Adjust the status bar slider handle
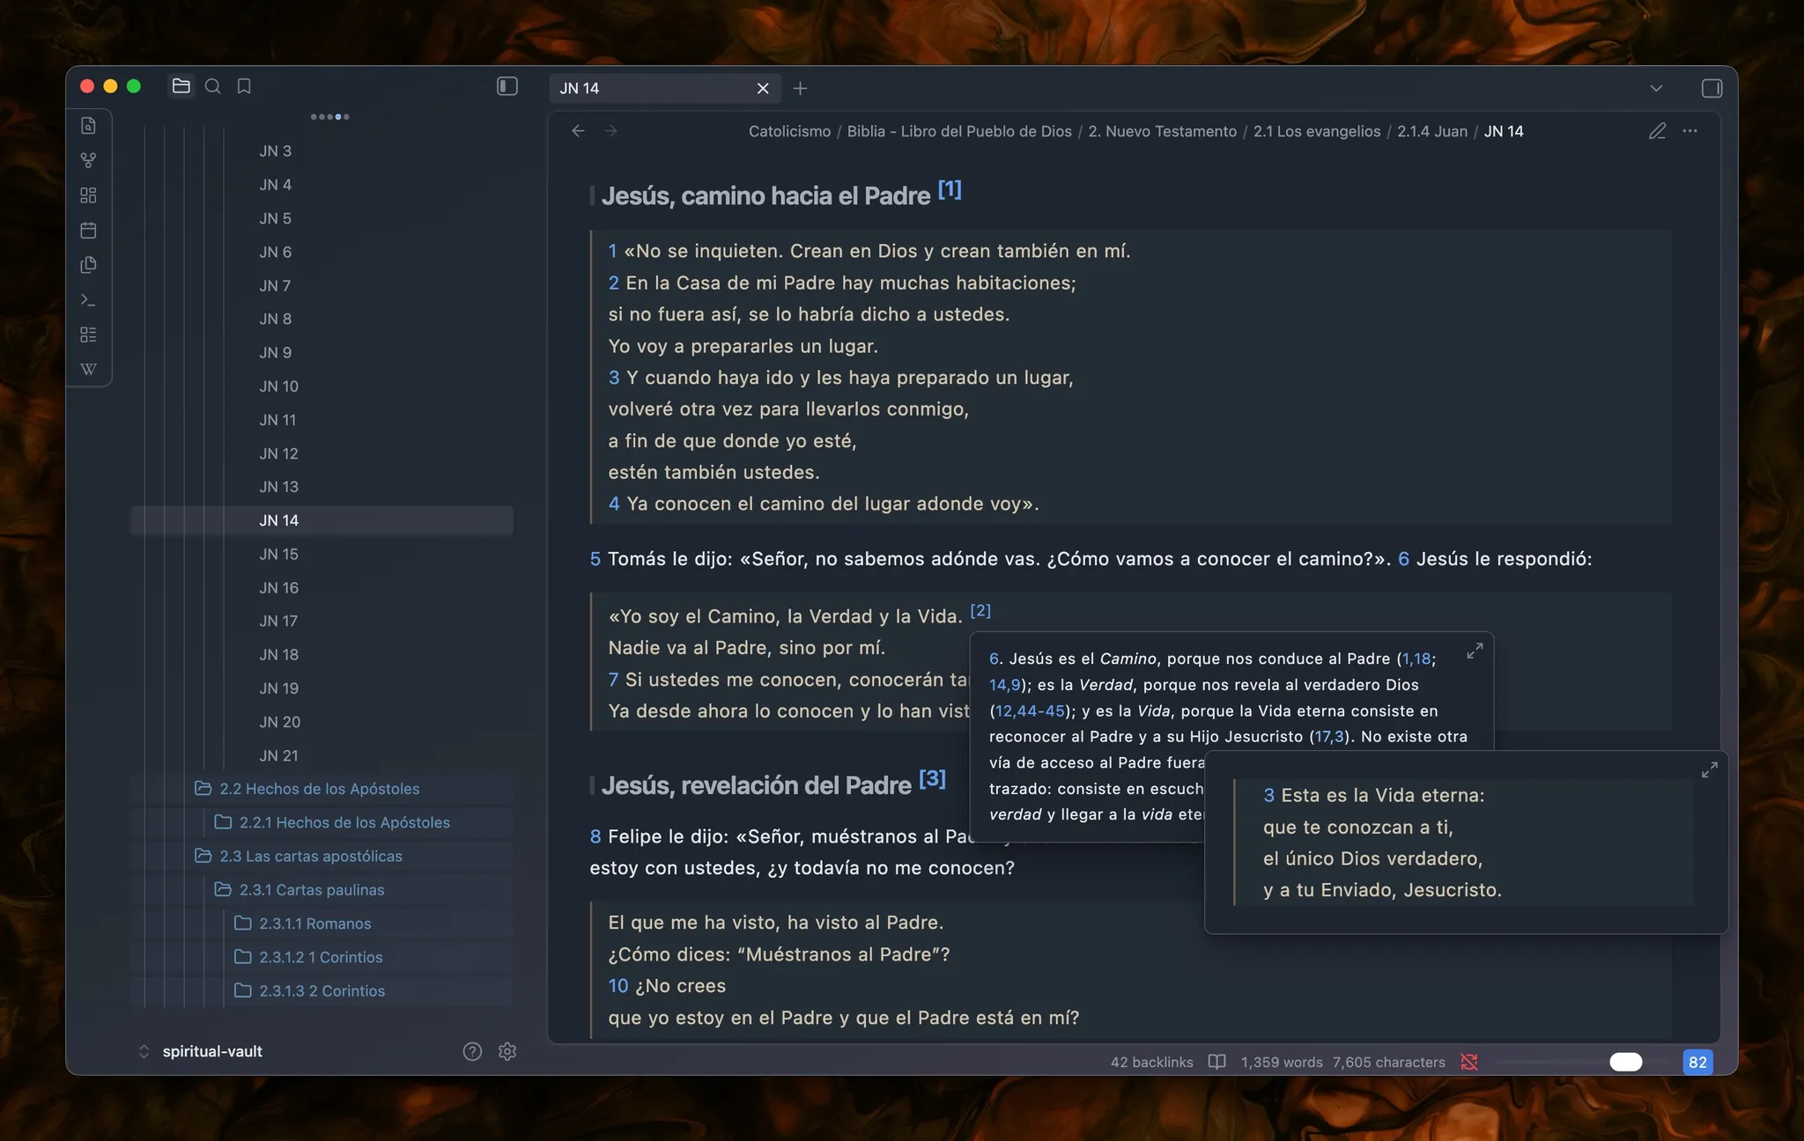 point(1626,1062)
